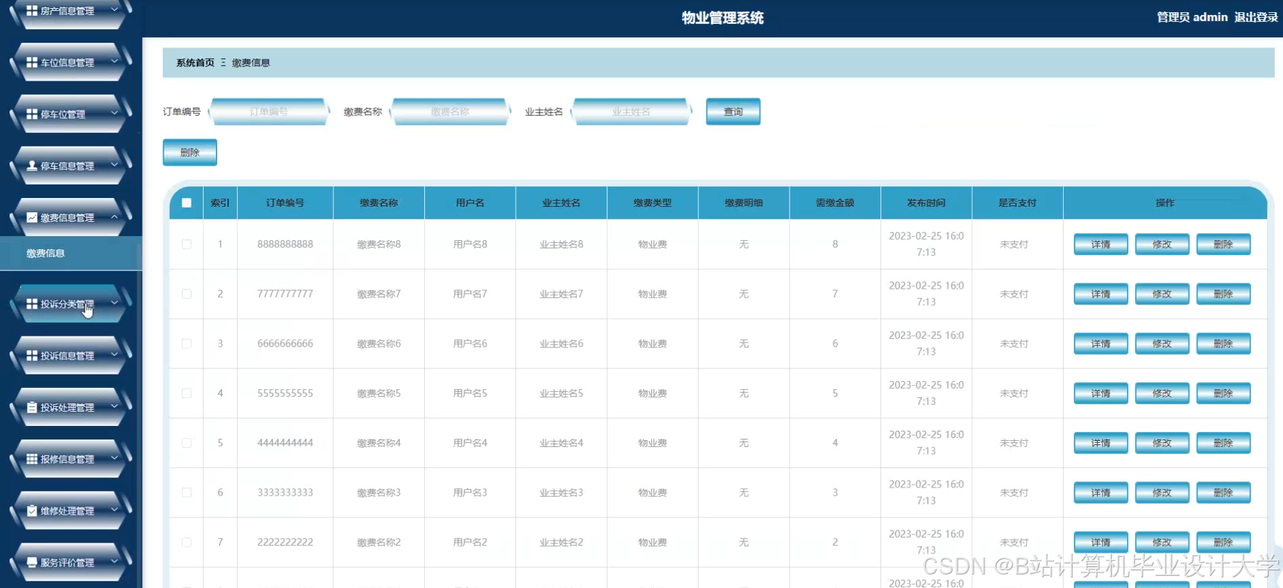
Task: Click the 发布时间 column header
Action: (926, 203)
